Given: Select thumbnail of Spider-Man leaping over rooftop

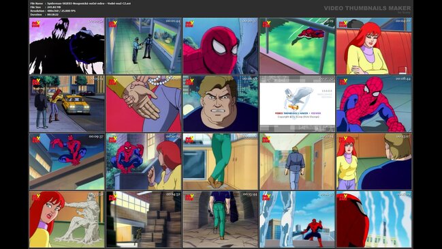Looking at the screenshot, I should [67, 162].
